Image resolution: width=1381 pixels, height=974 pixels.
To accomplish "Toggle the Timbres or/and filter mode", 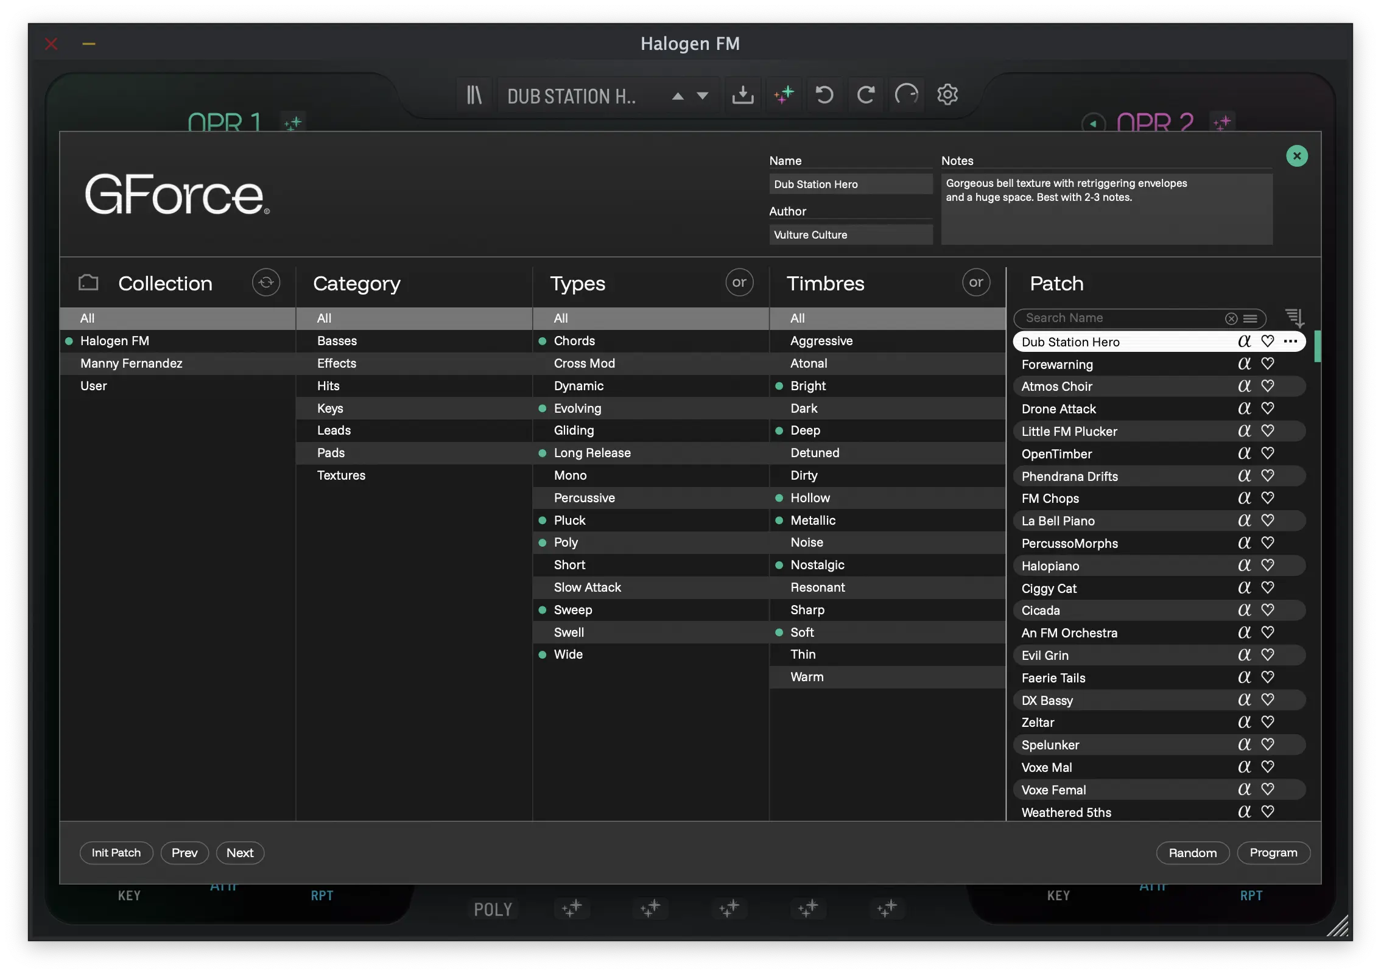I will tap(976, 282).
